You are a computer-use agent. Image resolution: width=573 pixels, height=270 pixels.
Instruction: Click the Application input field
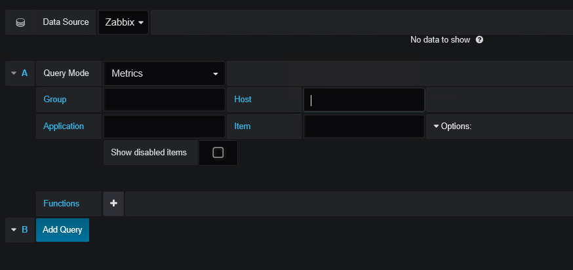click(x=164, y=126)
